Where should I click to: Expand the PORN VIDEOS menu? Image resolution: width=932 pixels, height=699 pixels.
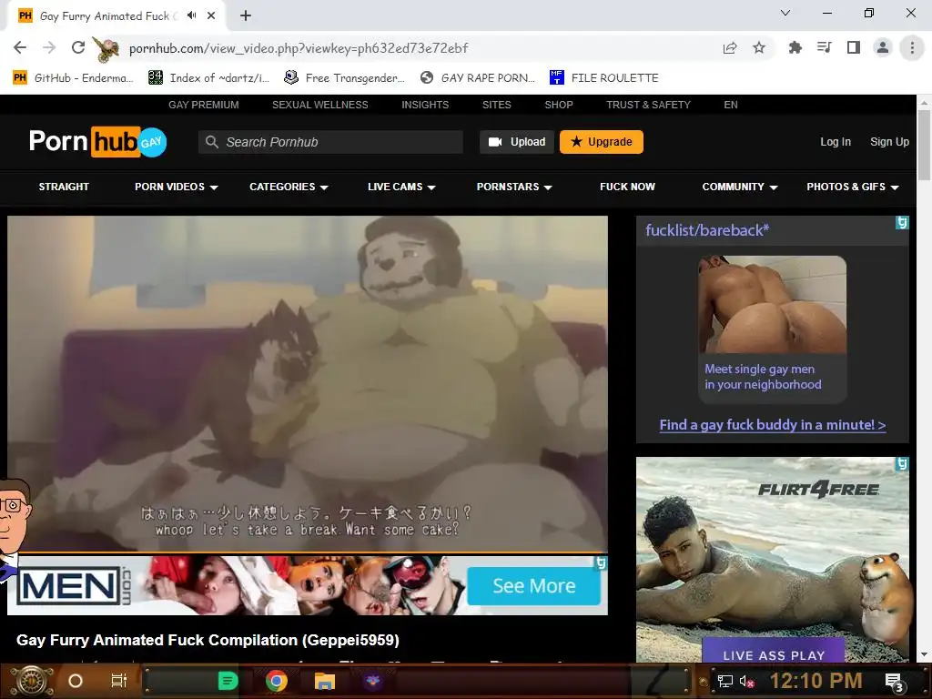(x=176, y=187)
